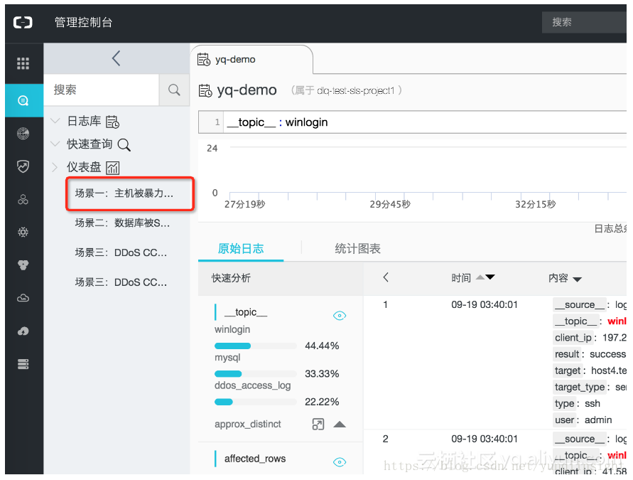This screenshot has width=633, height=480.
Task: Click logstore icon beside yq-demo heading
Action: pos(205,90)
